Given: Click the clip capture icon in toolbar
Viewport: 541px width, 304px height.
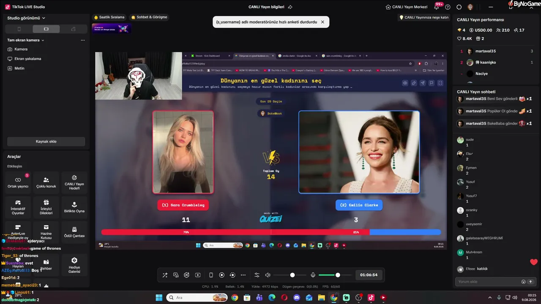Looking at the screenshot, I should coord(197,275).
